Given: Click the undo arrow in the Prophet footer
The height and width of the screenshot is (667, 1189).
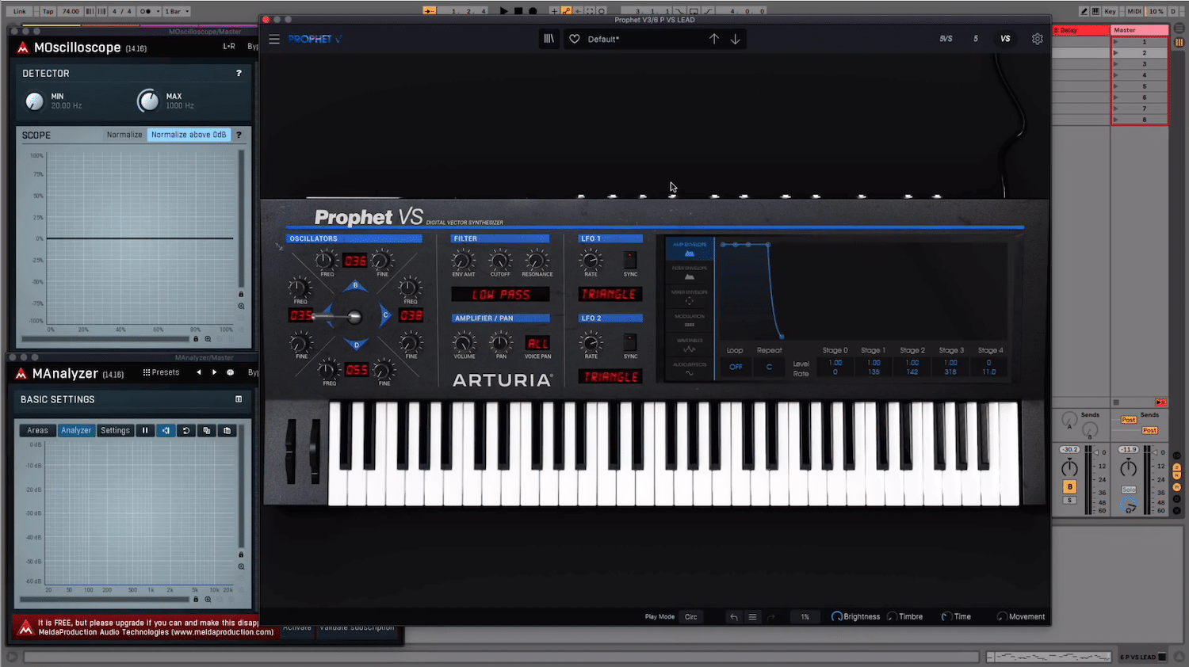Looking at the screenshot, I should [733, 616].
